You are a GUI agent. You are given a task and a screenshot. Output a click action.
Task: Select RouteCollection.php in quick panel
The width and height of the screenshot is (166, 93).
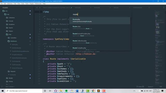click(x=100, y=42)
